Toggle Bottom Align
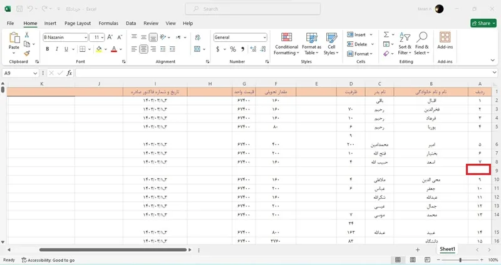The width and height of the screenshot is (501, 265). [x=153, y=37]
